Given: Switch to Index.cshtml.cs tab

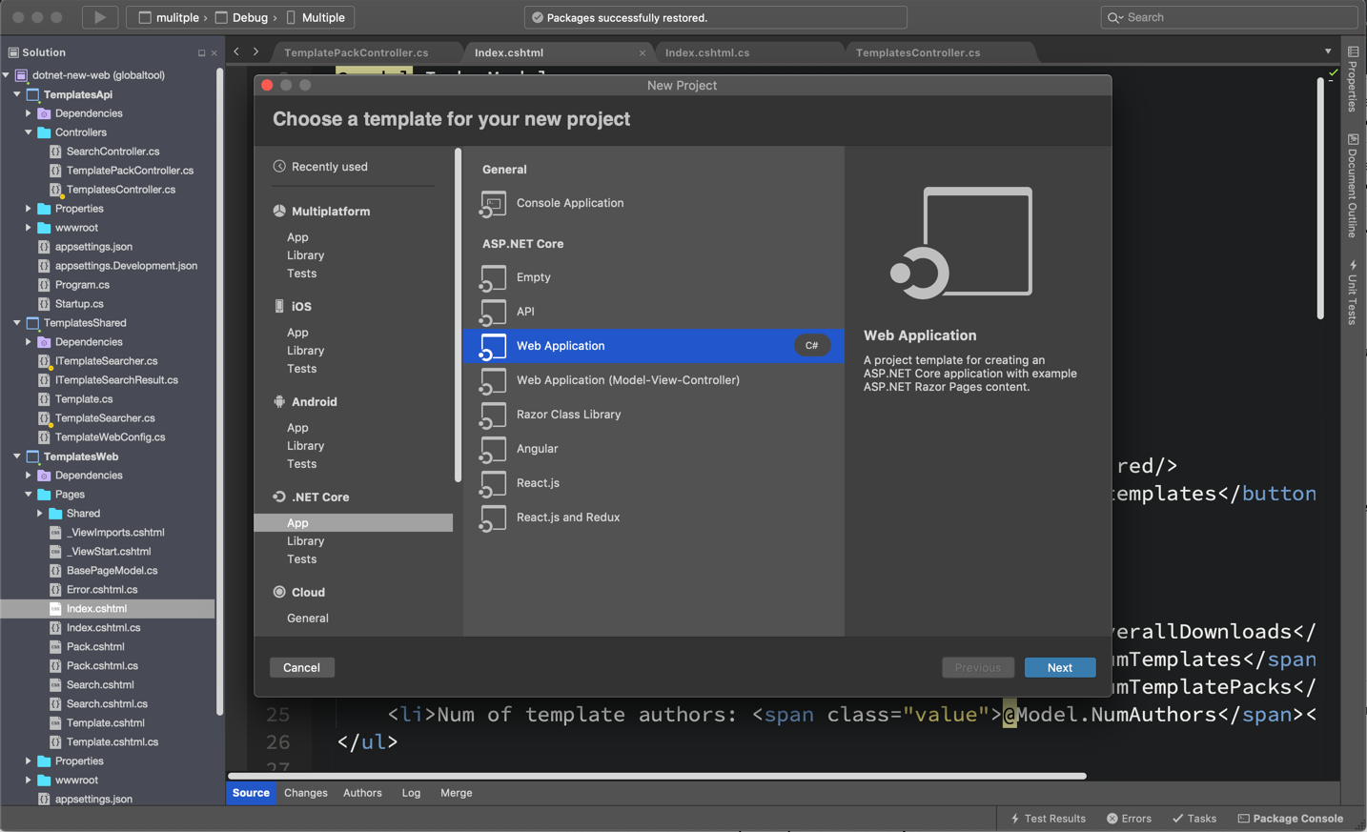Looking at the screenshot, I should click(x=707, y=52).
